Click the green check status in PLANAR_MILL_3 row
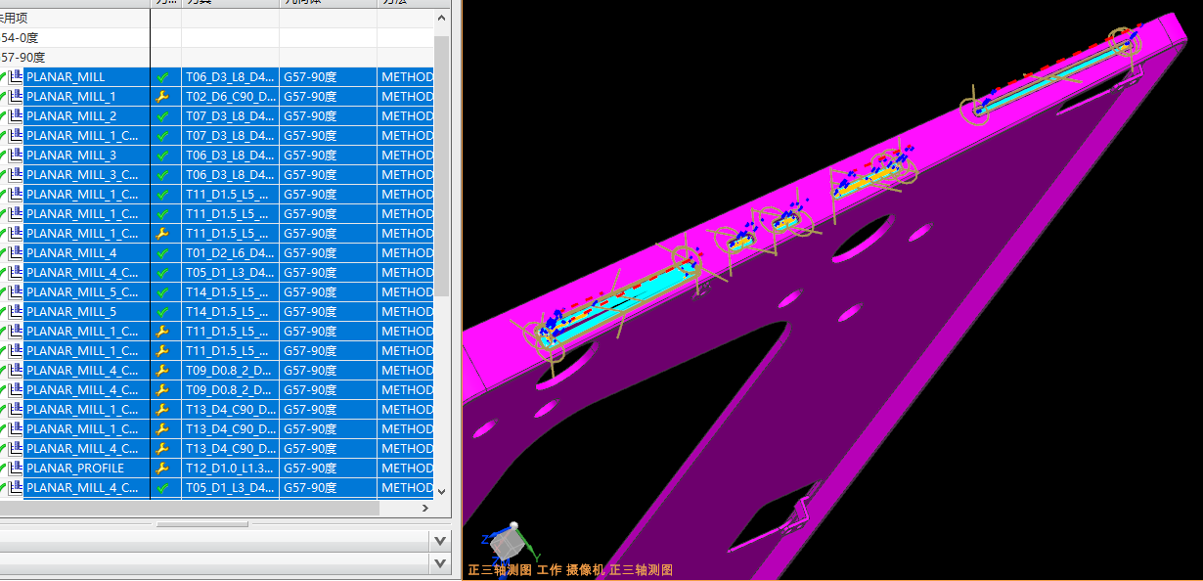The height and width of the screenshot is (581, 1203). click(x=162, y=156)
